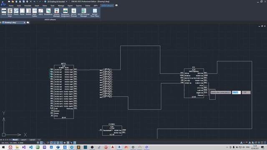Open the BreakWires tool

48,12
